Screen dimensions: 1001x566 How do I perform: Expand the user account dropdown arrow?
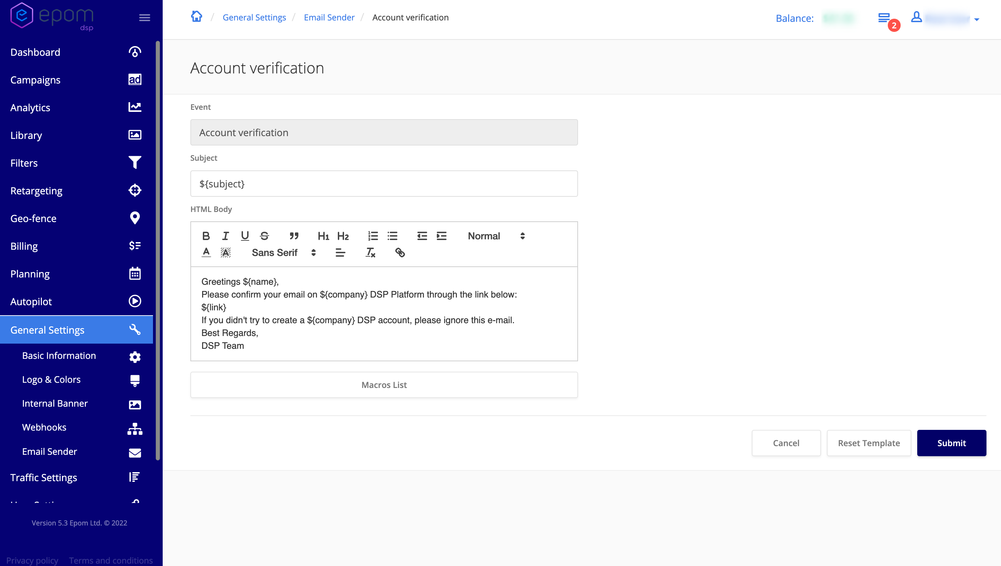tap(976, 19)
